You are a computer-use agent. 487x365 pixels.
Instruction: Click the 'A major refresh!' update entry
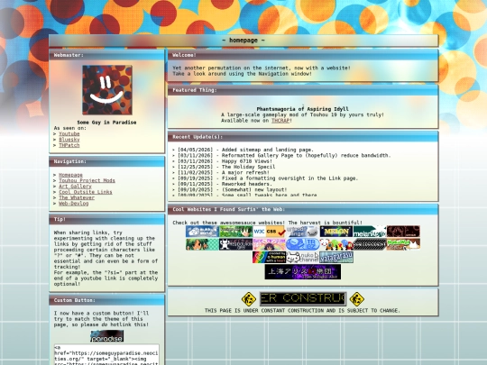coord(224,172)
